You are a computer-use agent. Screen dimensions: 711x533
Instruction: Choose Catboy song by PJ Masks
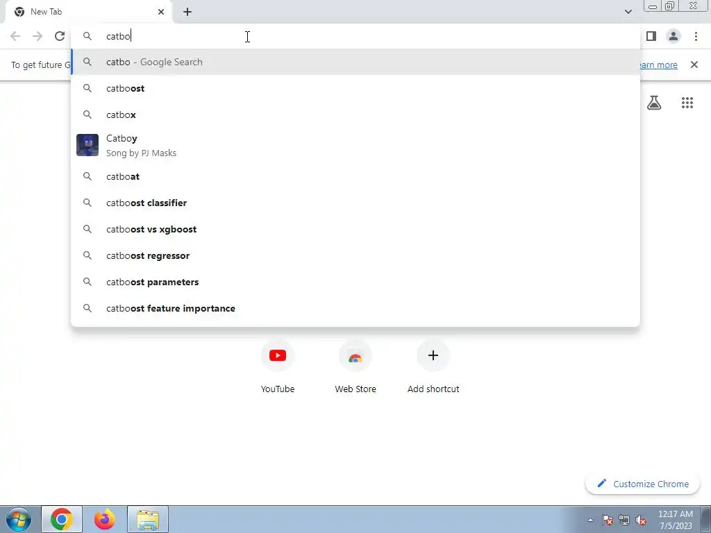355,146
